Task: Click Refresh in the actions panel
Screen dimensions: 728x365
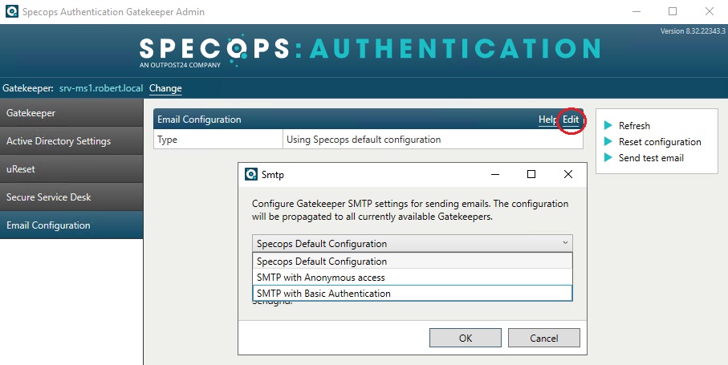Action: [x=634, y=126]
